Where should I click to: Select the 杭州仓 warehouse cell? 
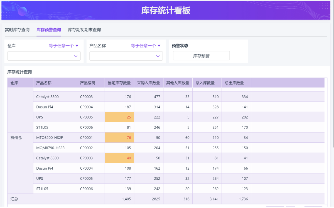[x=16, y=138]
